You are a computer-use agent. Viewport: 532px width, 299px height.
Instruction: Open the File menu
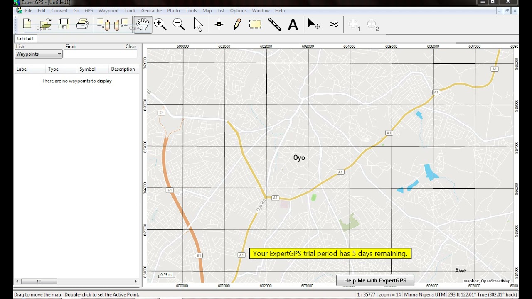tap(29, 10)
